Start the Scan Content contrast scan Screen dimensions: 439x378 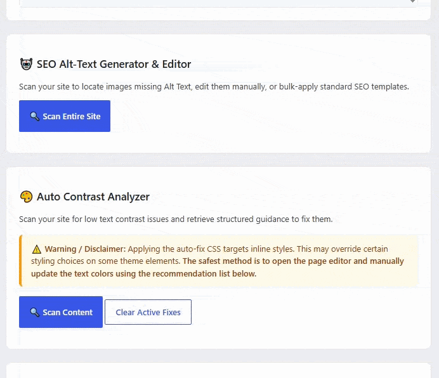click(61, 312)
